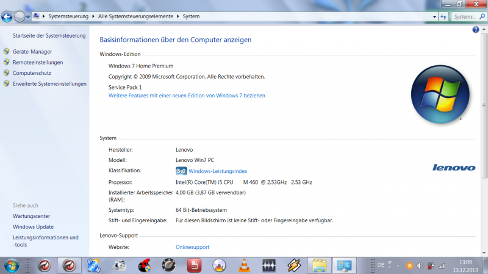Click the Forward navigation arrow
Image resolution: width=488 pixels, height=274 pixels.
click(x=20, y=16)
